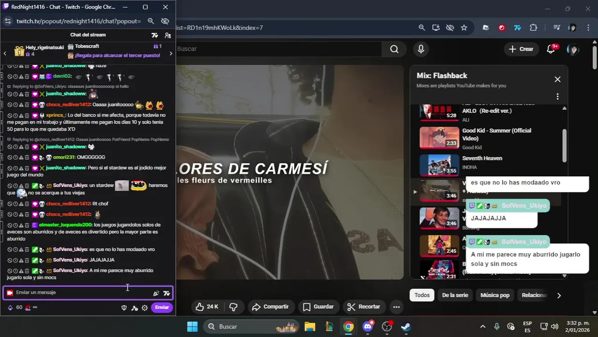Open more actions ellipsis under video
Viewport: 598px width, 337px height.
396,307
